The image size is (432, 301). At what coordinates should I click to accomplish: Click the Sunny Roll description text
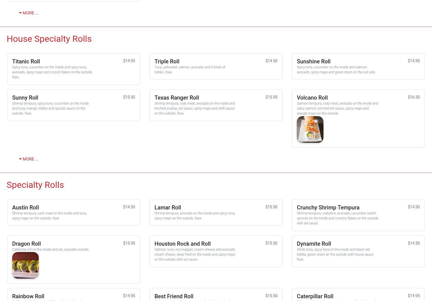pyautogui.click(x=50, y=108)
